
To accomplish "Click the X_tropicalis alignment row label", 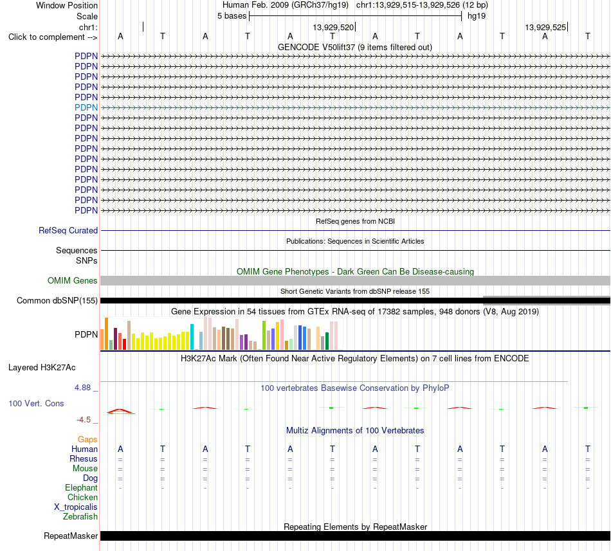I will click(76, 507).
